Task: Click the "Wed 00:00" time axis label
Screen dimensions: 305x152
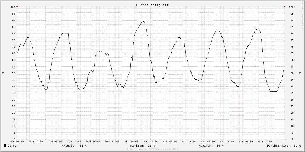Action: click(93, 142)
